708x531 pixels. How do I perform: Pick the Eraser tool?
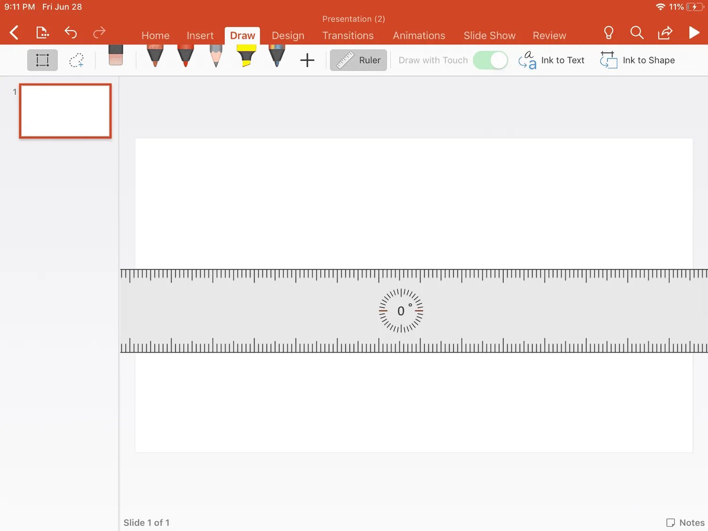tap(116, 55)
